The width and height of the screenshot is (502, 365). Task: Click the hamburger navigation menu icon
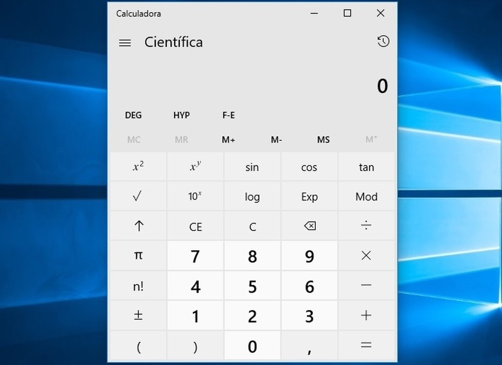[x=124, y=43]
